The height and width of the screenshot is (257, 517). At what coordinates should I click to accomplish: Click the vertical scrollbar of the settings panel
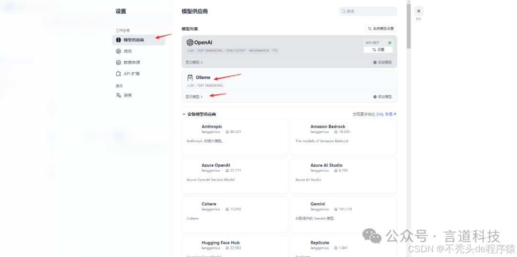click(x=408, y=26)
